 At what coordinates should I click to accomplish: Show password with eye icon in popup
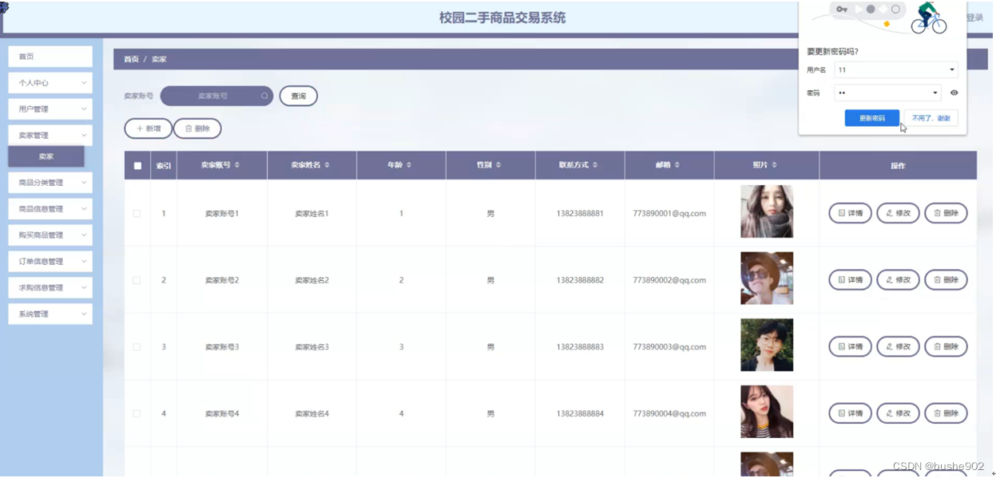point(954,93)
